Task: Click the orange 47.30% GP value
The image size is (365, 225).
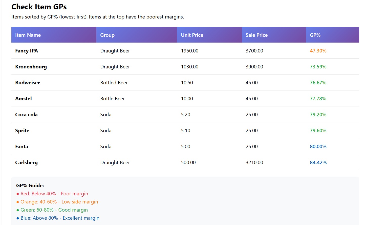Action: [318, 51]
